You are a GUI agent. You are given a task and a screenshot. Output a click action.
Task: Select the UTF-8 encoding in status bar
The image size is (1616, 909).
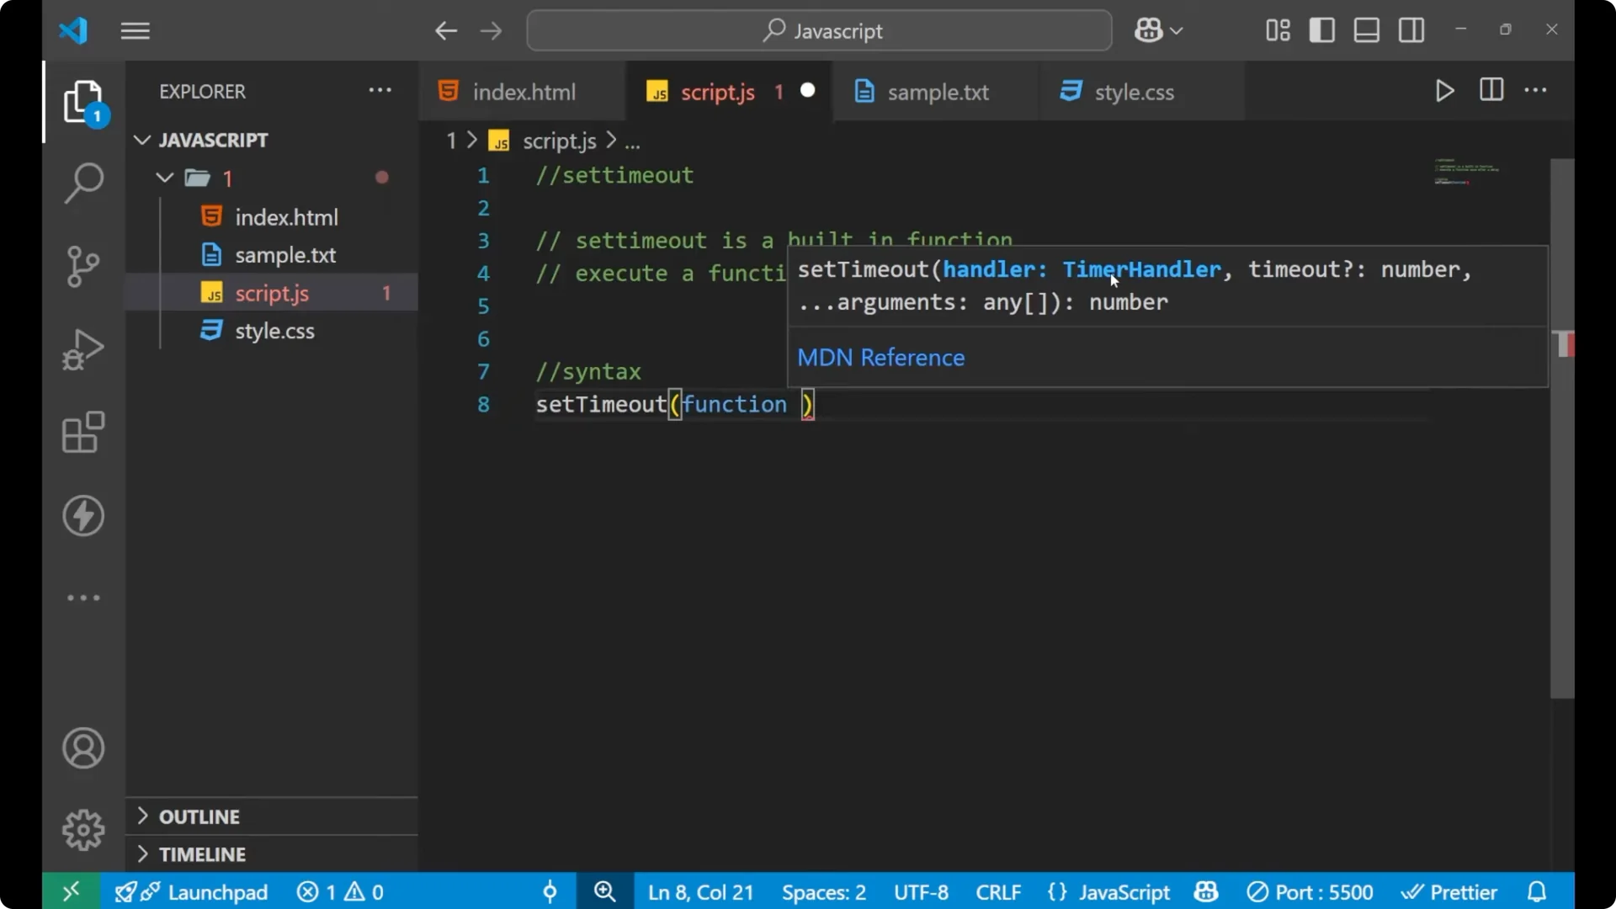pyautogui.click(x=920, y=891)
